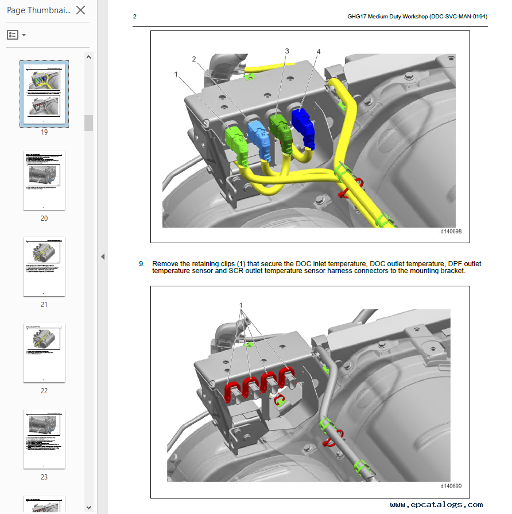Viewport: 512px width, 514px height.
Task: Open the thumbnail options menu icon
Action: [13, 35]
